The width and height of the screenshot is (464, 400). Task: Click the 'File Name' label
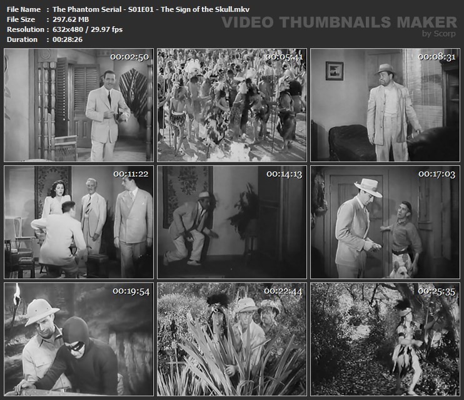[24, 9]
